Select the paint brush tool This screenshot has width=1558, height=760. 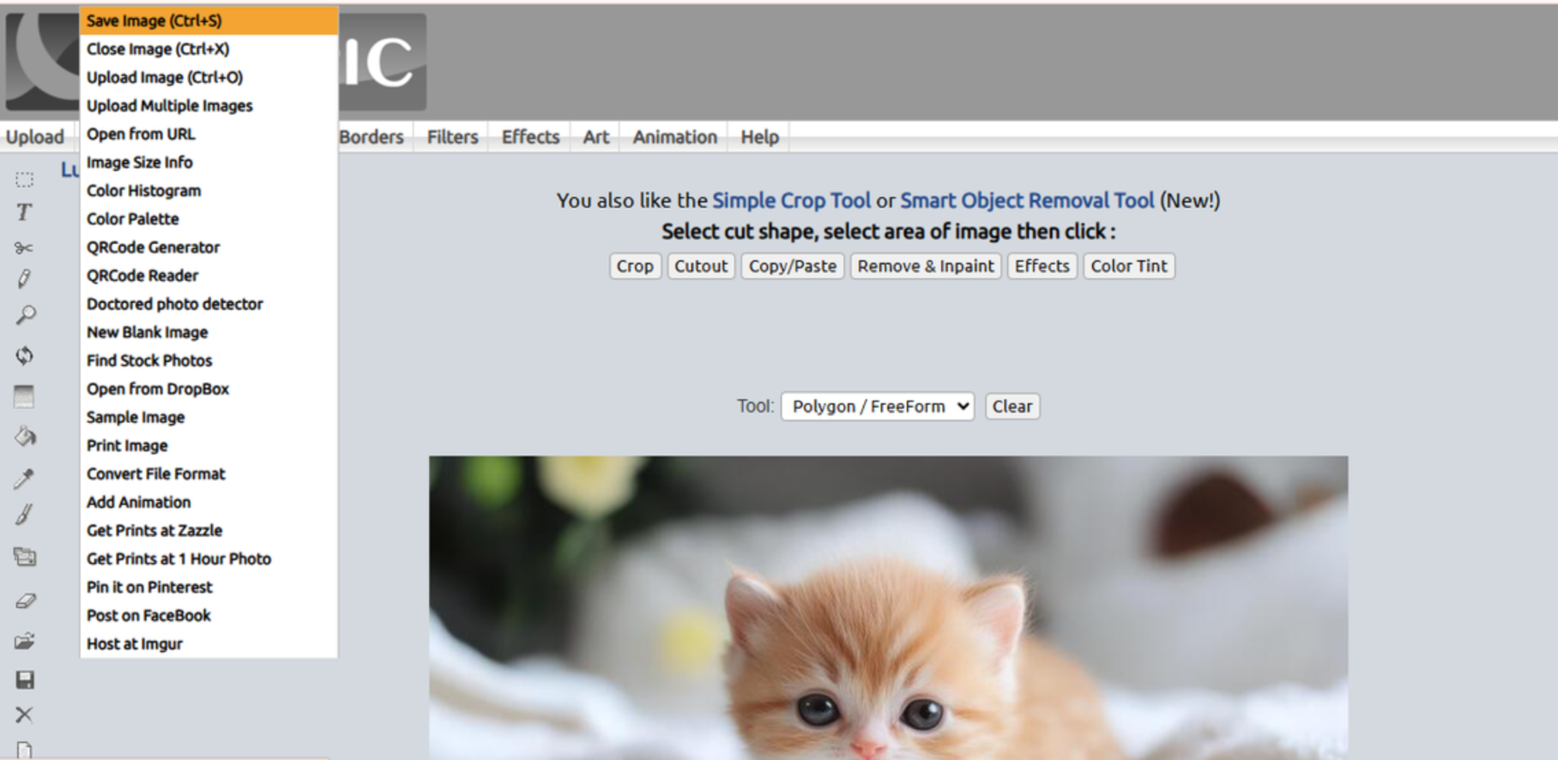pos(24,515)
